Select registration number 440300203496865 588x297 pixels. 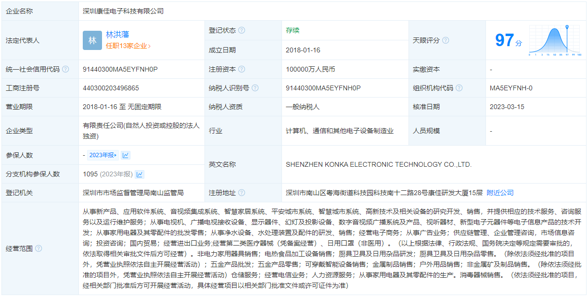111,88
